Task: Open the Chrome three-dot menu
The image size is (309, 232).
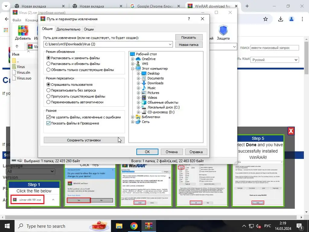Action: point(302,19)
